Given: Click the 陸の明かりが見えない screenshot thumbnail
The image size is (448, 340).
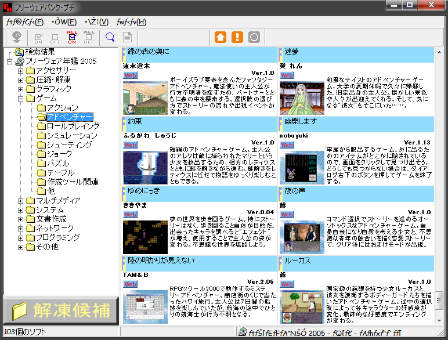Looking at the screenshot, I should 145,307.
